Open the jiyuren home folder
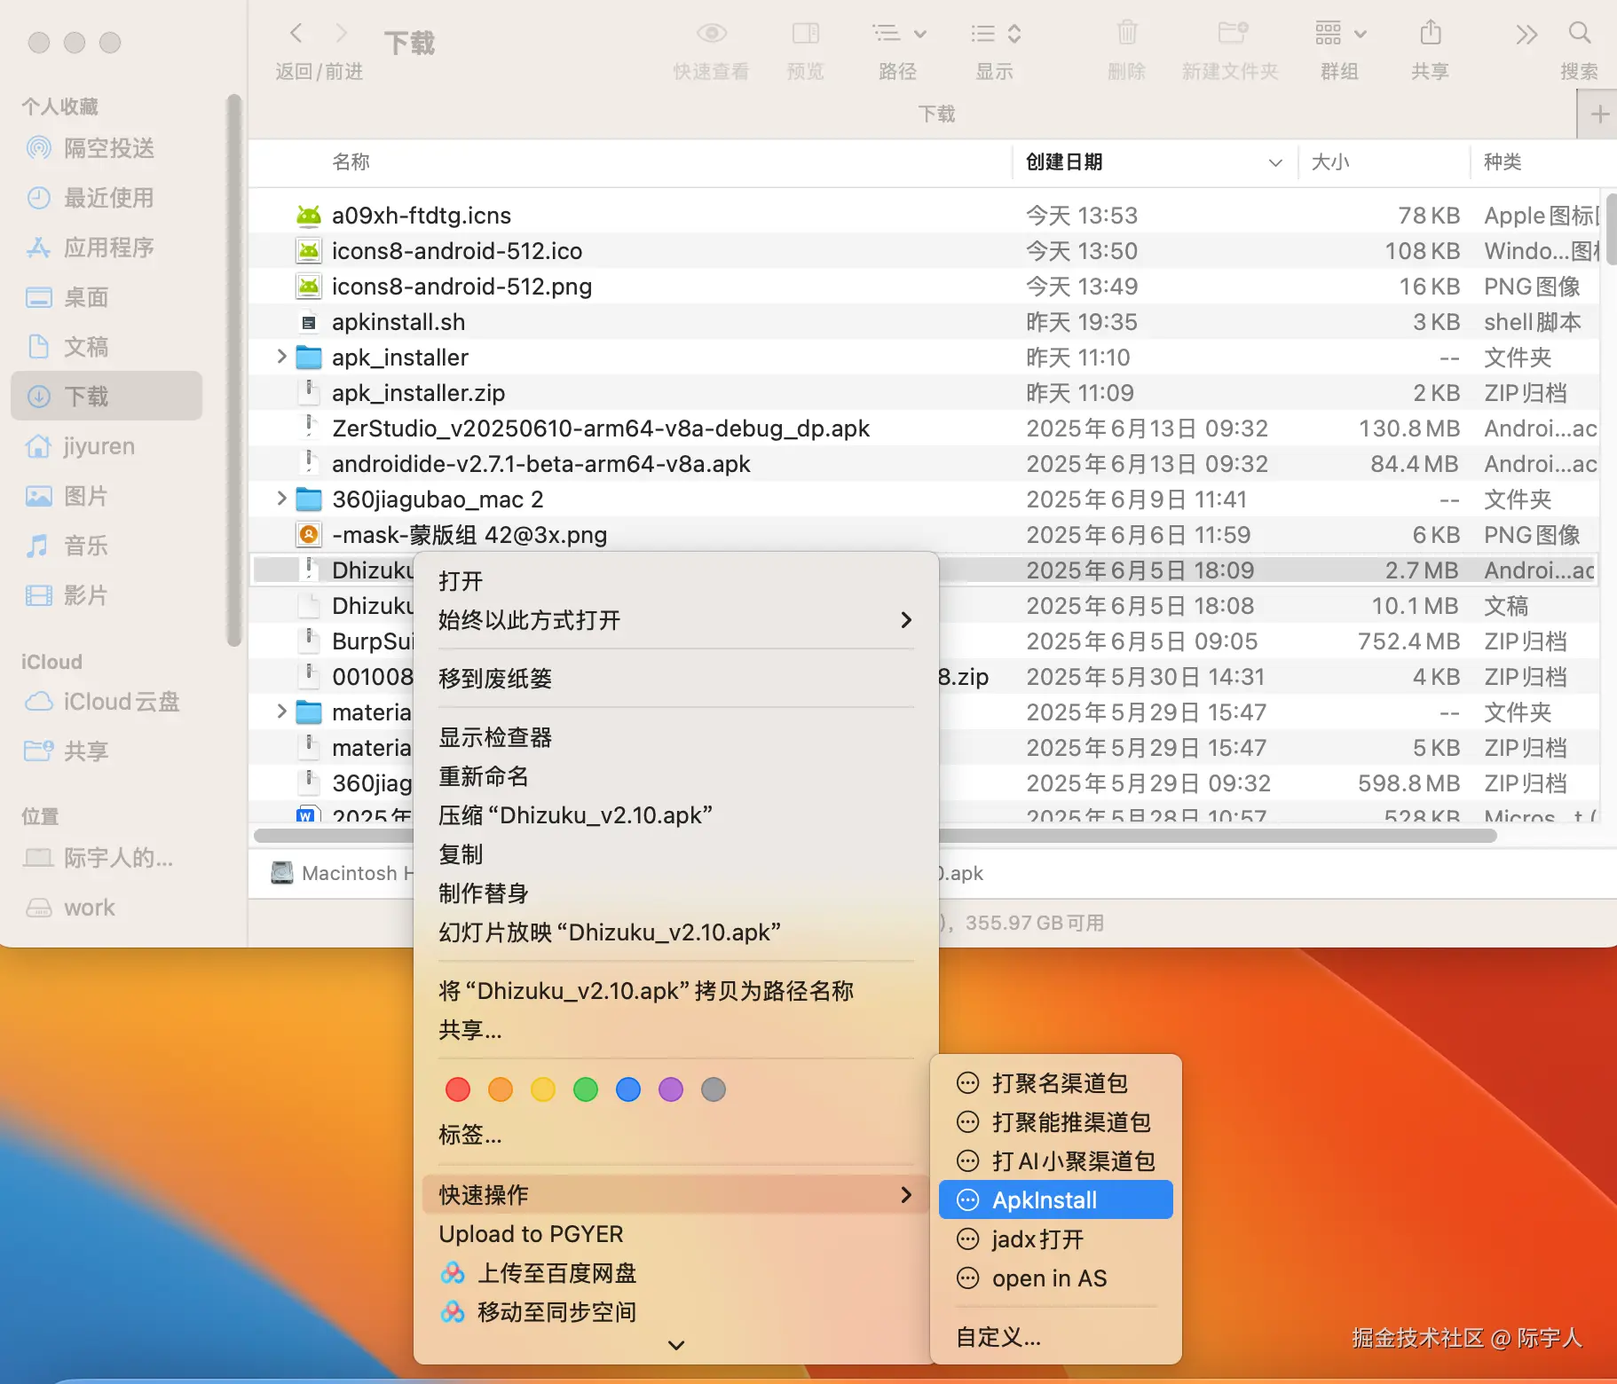 tap(106, 446)
